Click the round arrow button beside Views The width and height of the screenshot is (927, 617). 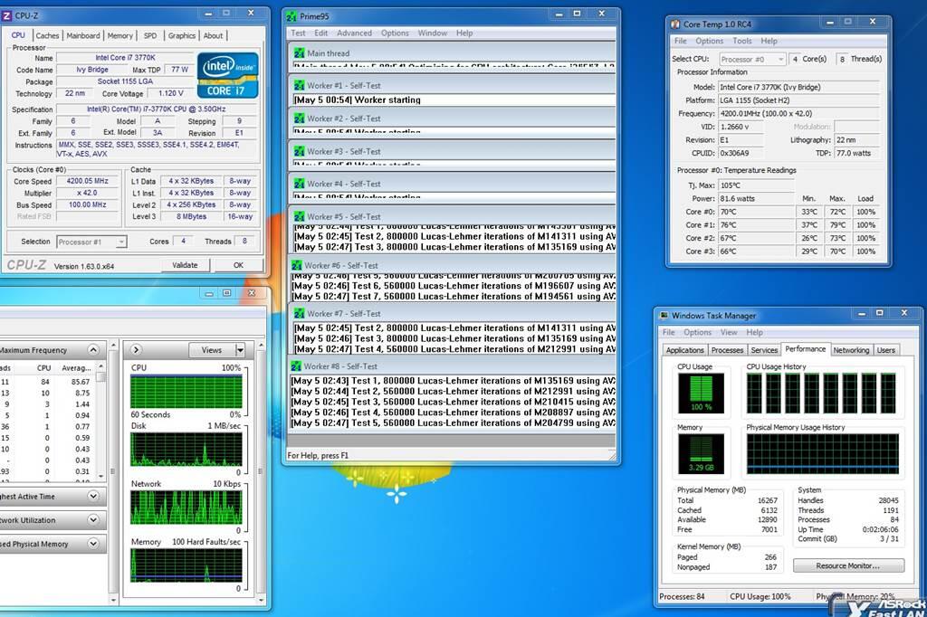136,350
